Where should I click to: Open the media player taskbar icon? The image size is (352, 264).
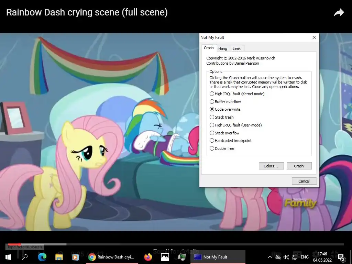75,257
